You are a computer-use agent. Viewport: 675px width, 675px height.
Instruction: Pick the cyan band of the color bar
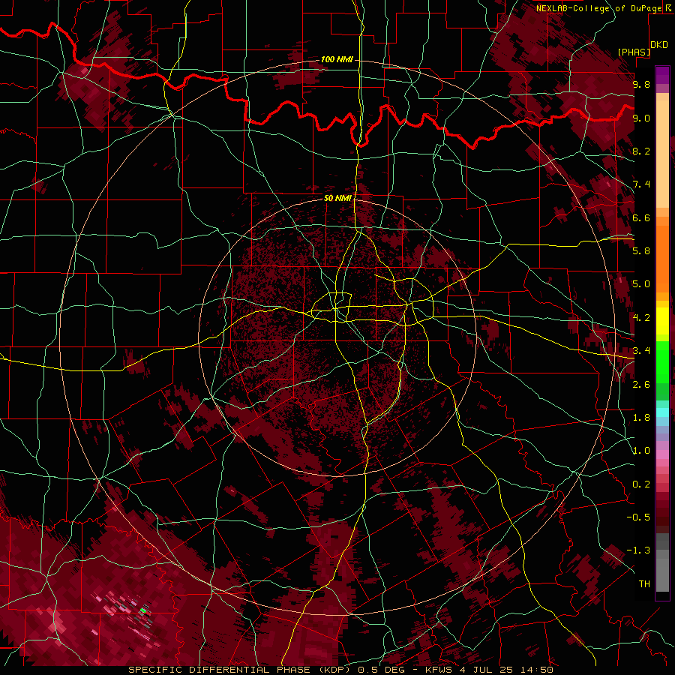click(x=662, y=412)
